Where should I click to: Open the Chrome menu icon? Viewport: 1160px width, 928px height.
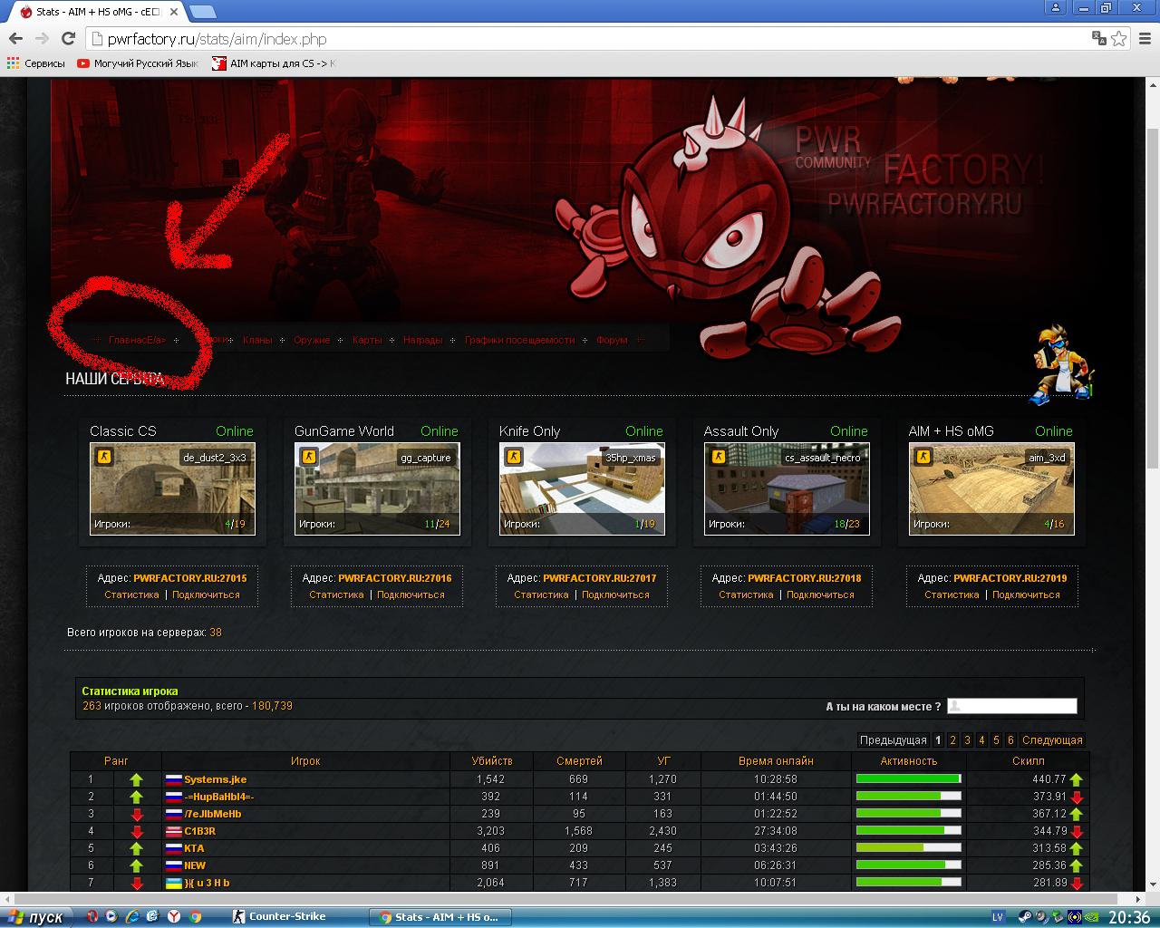click(x=1145, y=38)
